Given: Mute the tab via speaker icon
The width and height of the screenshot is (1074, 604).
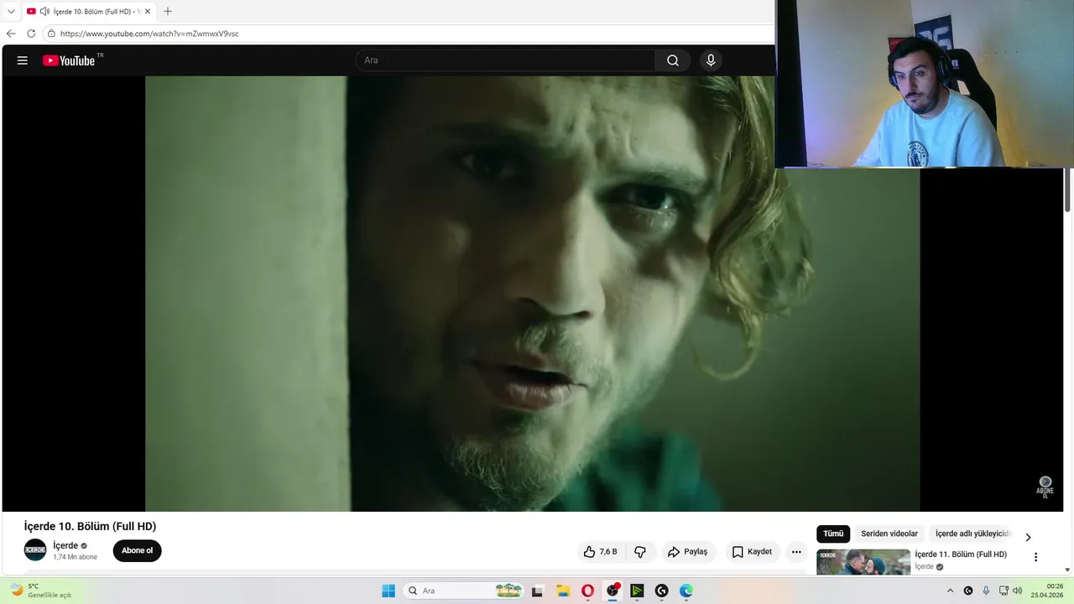Looking at the screenshot, I should click(44, 11).
